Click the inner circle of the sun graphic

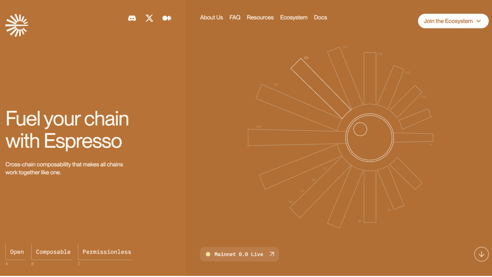pyautogui.click(x=360, y=129)
